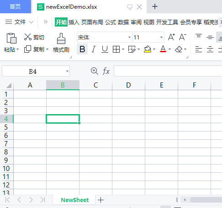Open the font color dropdown arrow
The width and height of the screenshot is (222, 208).
(169, 49)
